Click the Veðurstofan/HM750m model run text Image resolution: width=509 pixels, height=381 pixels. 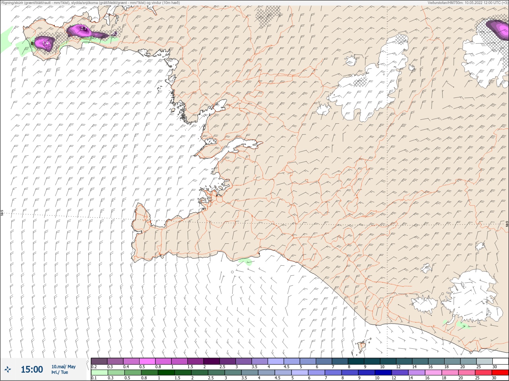tap(468, 3)
